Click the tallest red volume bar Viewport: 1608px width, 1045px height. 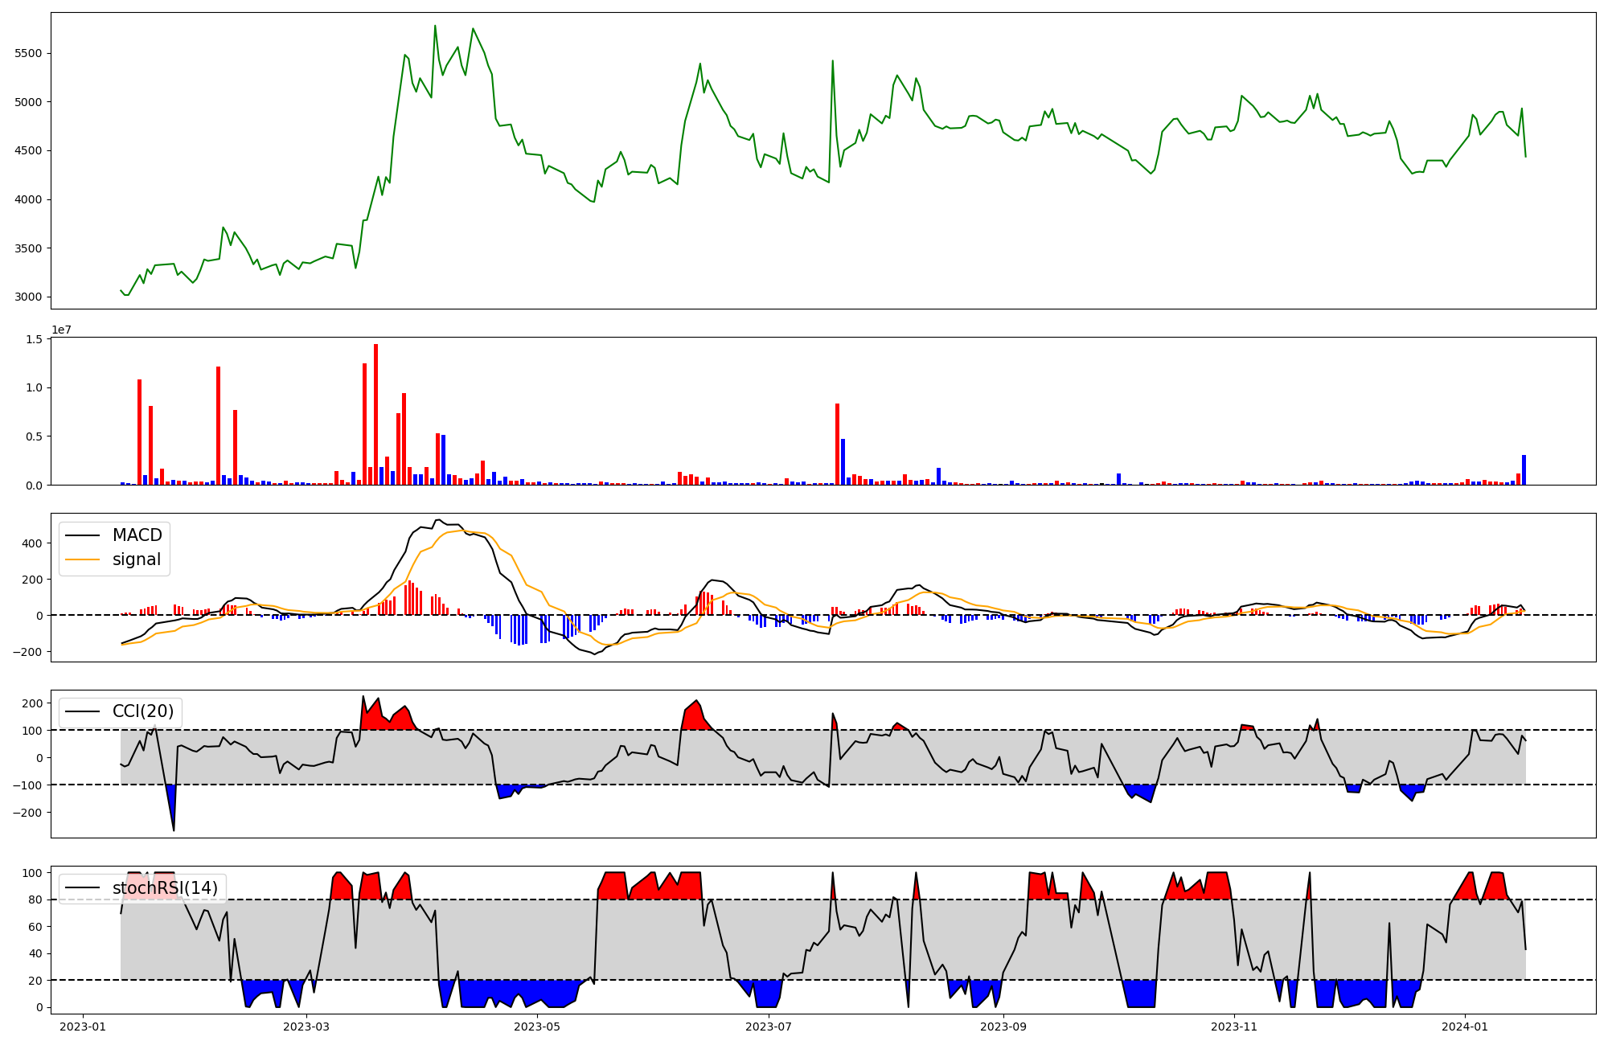coord(375,414)
